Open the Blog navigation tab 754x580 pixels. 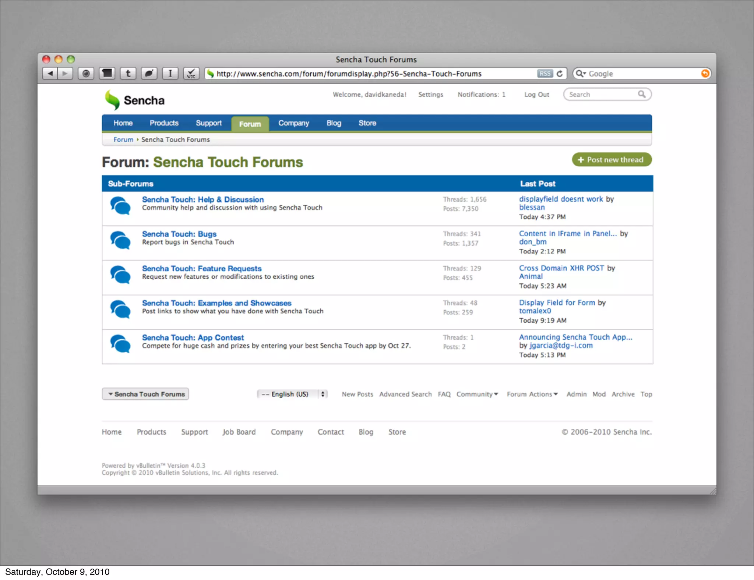[x=334, y=123]
